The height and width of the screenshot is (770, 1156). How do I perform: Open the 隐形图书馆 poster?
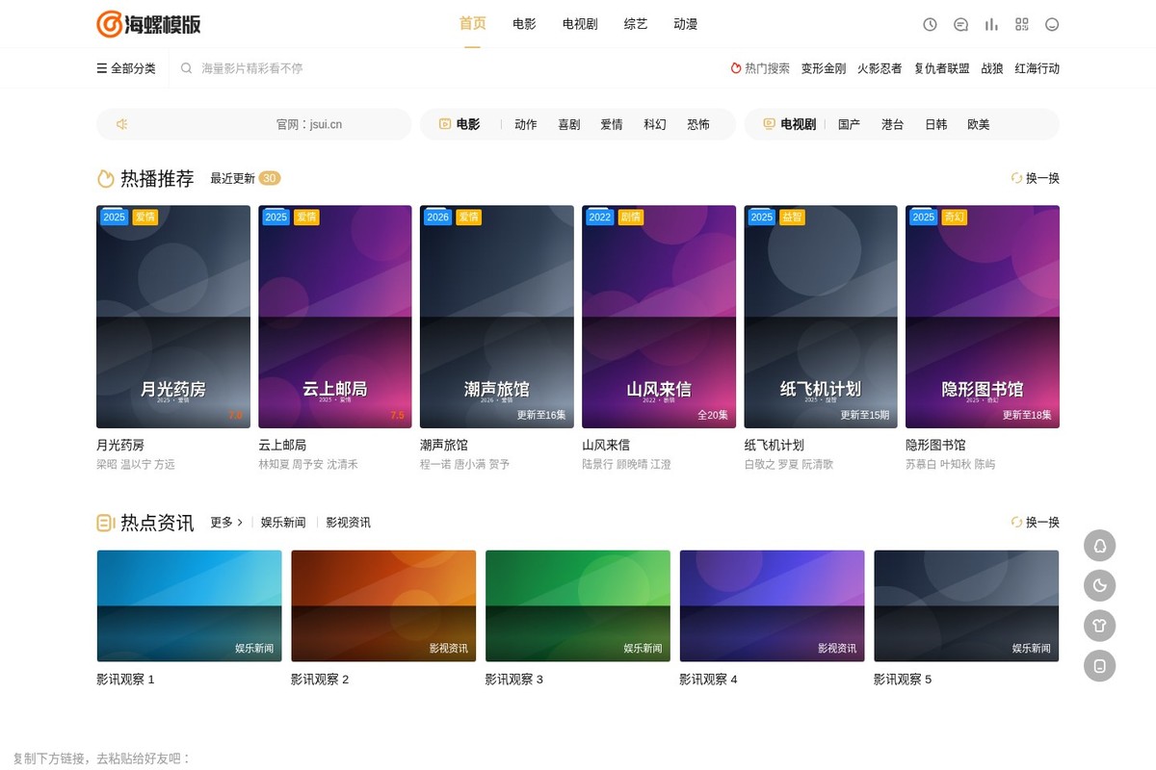983,317
